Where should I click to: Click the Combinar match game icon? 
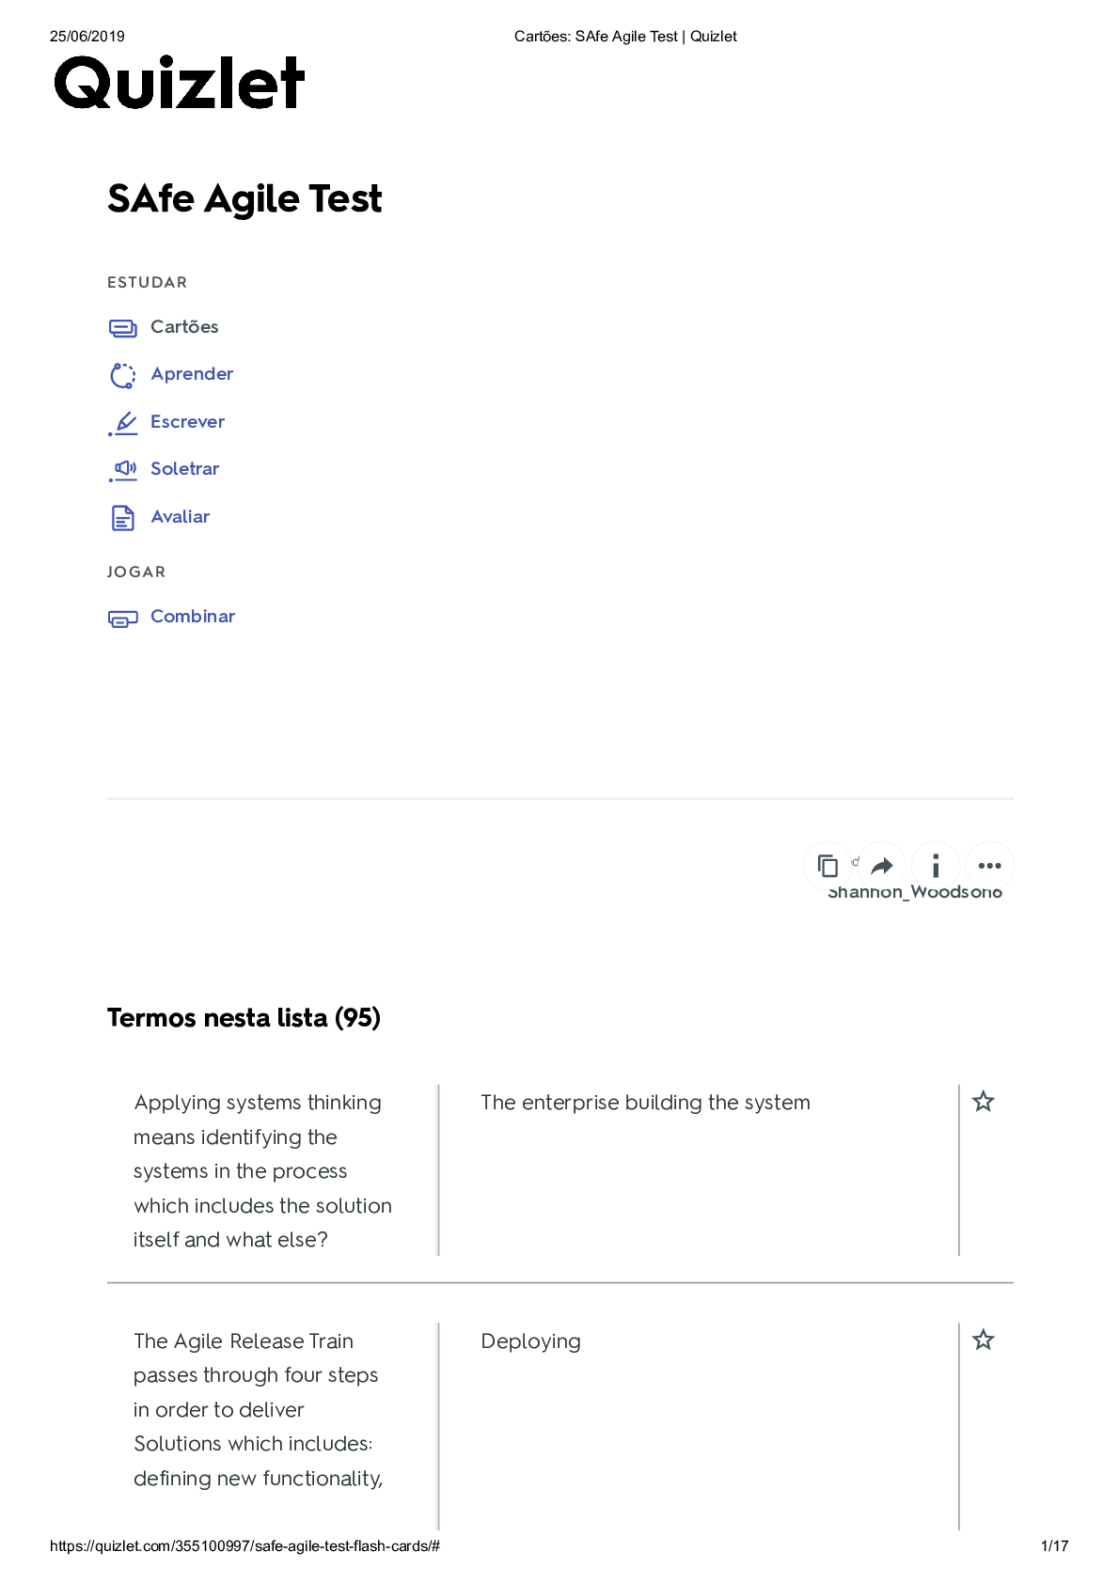(122, 619)
